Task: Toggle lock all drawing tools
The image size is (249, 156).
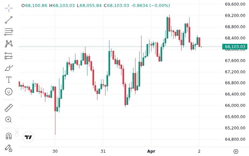Action: pos(9,148)
